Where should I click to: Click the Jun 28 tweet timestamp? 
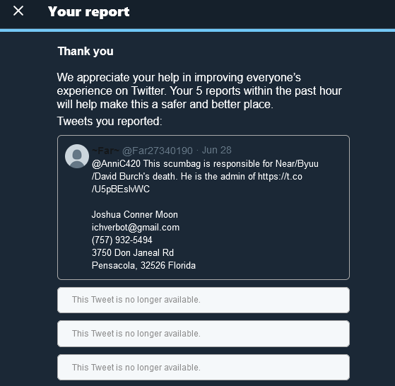[x=217, y=150]
